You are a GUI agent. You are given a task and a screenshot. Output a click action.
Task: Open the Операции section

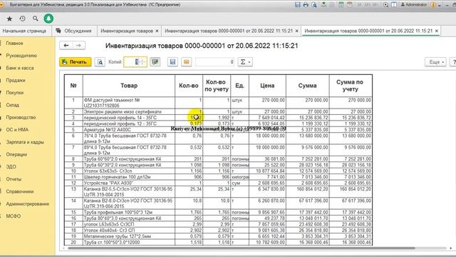[x=16, y=154]
